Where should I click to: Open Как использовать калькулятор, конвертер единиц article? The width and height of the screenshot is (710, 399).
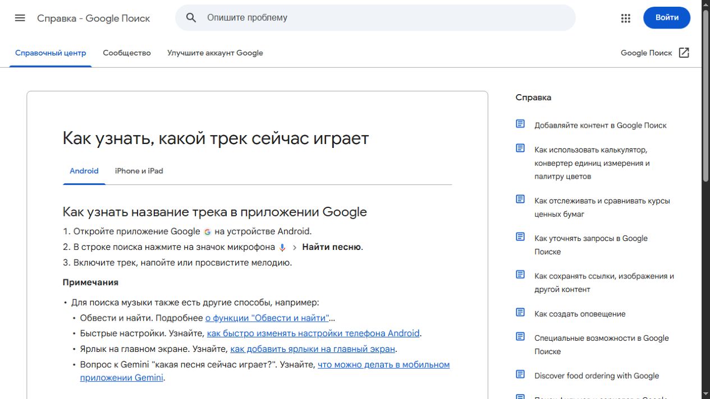point(592,163)
